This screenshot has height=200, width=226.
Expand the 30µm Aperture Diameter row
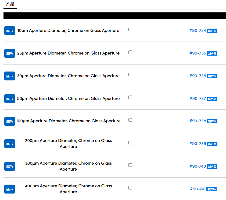10,76
